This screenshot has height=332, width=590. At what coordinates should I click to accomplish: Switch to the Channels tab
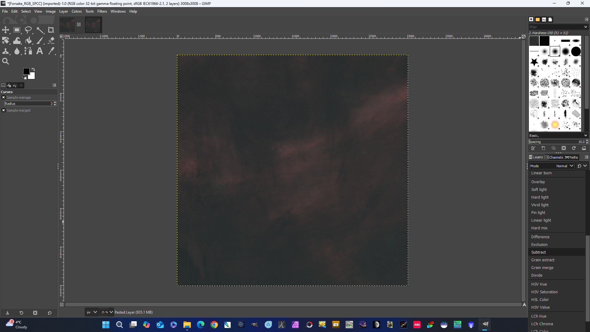pyautogui.click(x=554, y=157)
